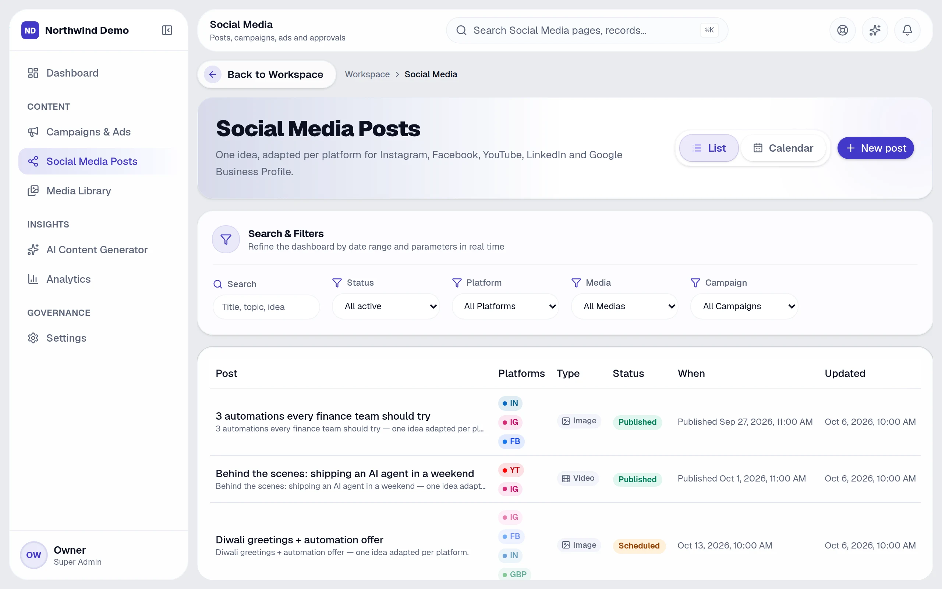Click the Media Library image icon

click(33, 190)
